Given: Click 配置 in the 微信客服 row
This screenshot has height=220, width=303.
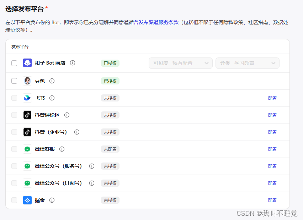Looking at the screenshot, I should [272, 149].
